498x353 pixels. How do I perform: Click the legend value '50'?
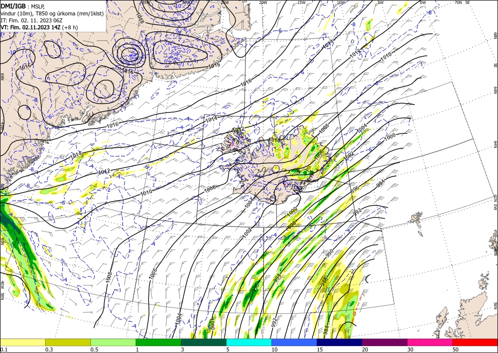pos(456,349)
